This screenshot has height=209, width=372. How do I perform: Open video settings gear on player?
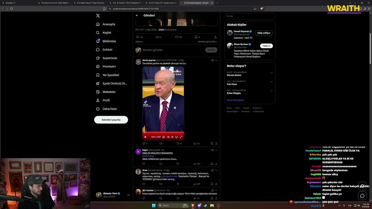pos(172,137)
